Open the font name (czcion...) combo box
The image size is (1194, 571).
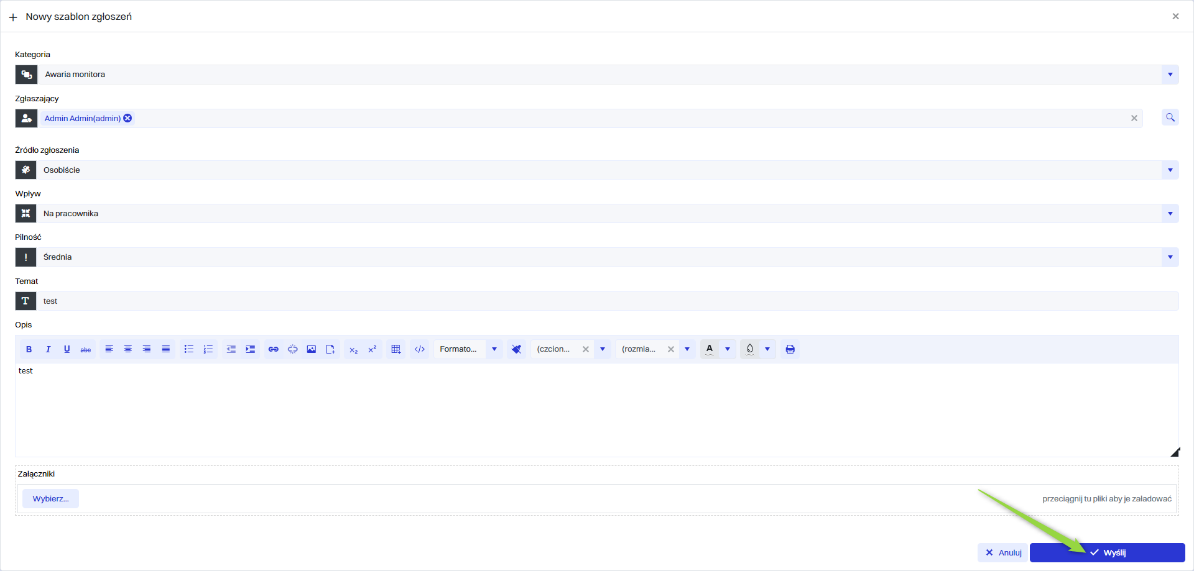(x=603, y=349)
